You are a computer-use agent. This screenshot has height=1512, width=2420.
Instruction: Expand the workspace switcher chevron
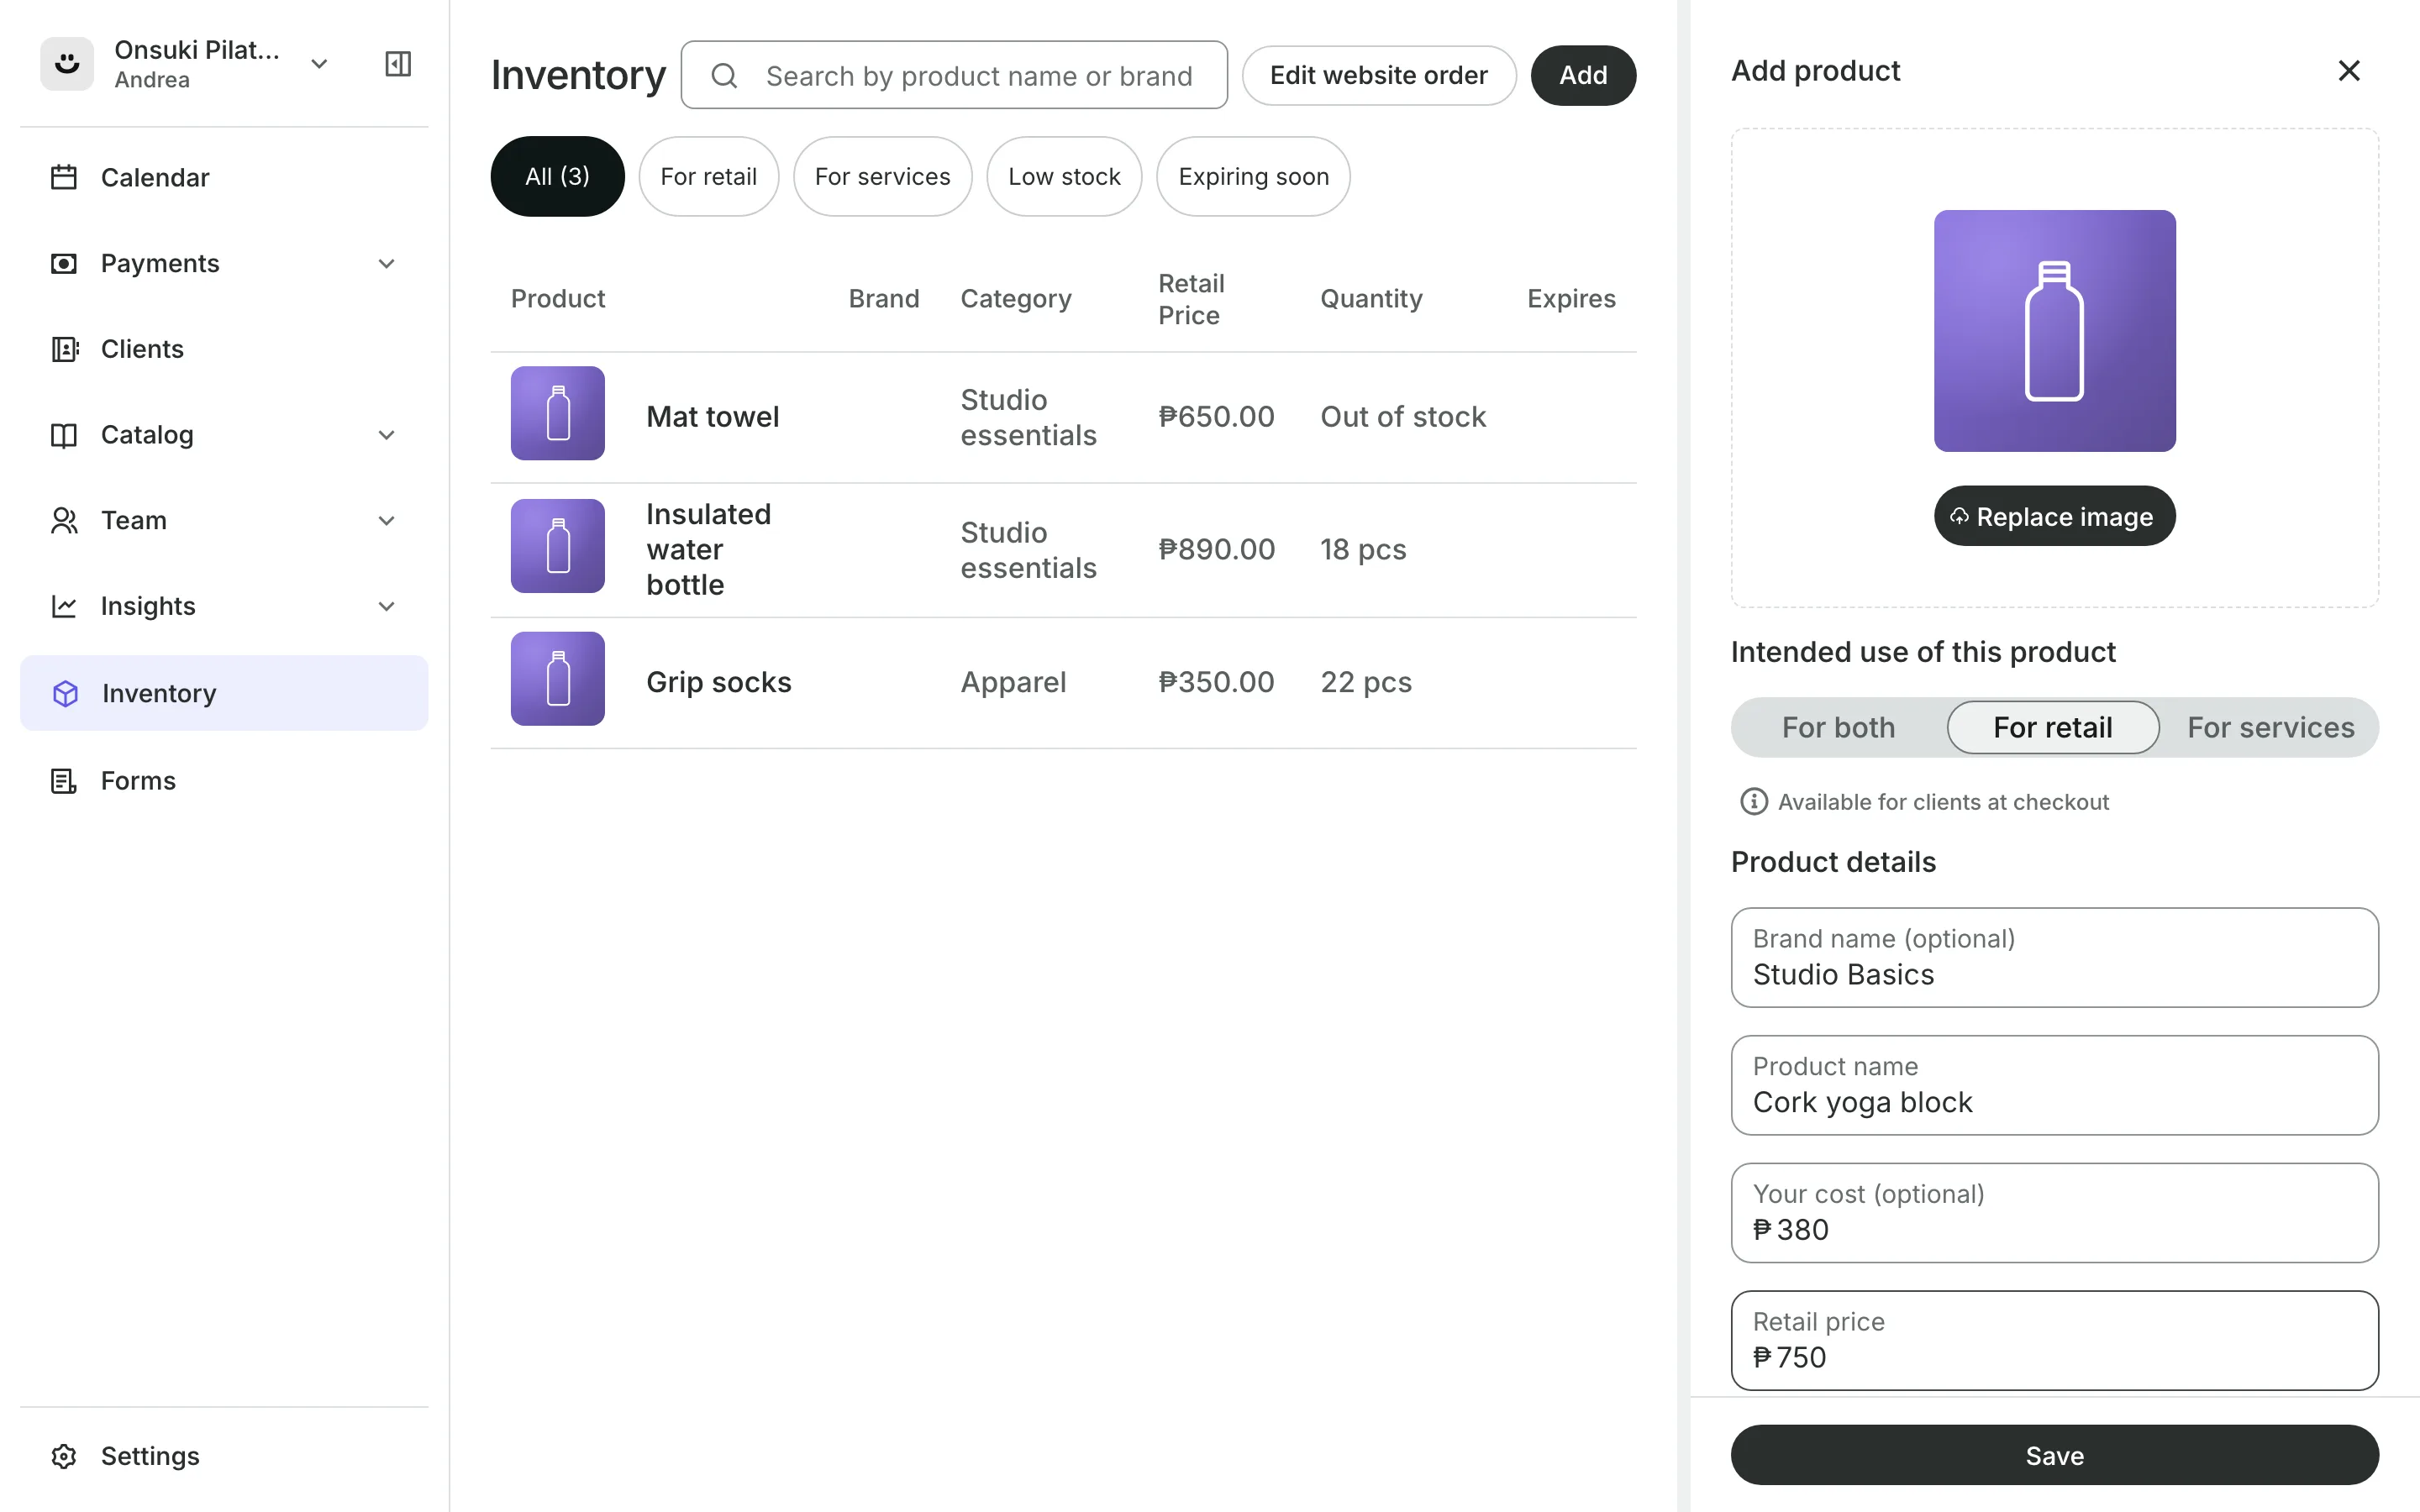coord(319,64)
